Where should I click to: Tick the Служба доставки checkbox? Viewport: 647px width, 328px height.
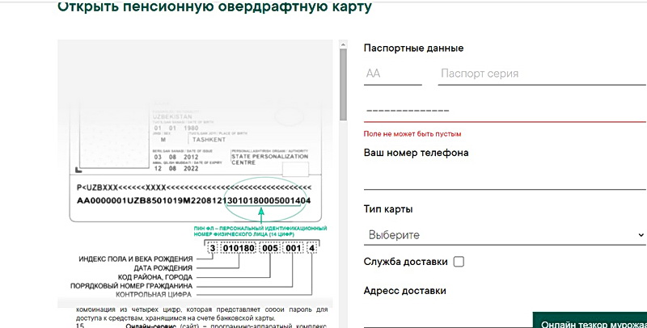[x=459, y=262]
